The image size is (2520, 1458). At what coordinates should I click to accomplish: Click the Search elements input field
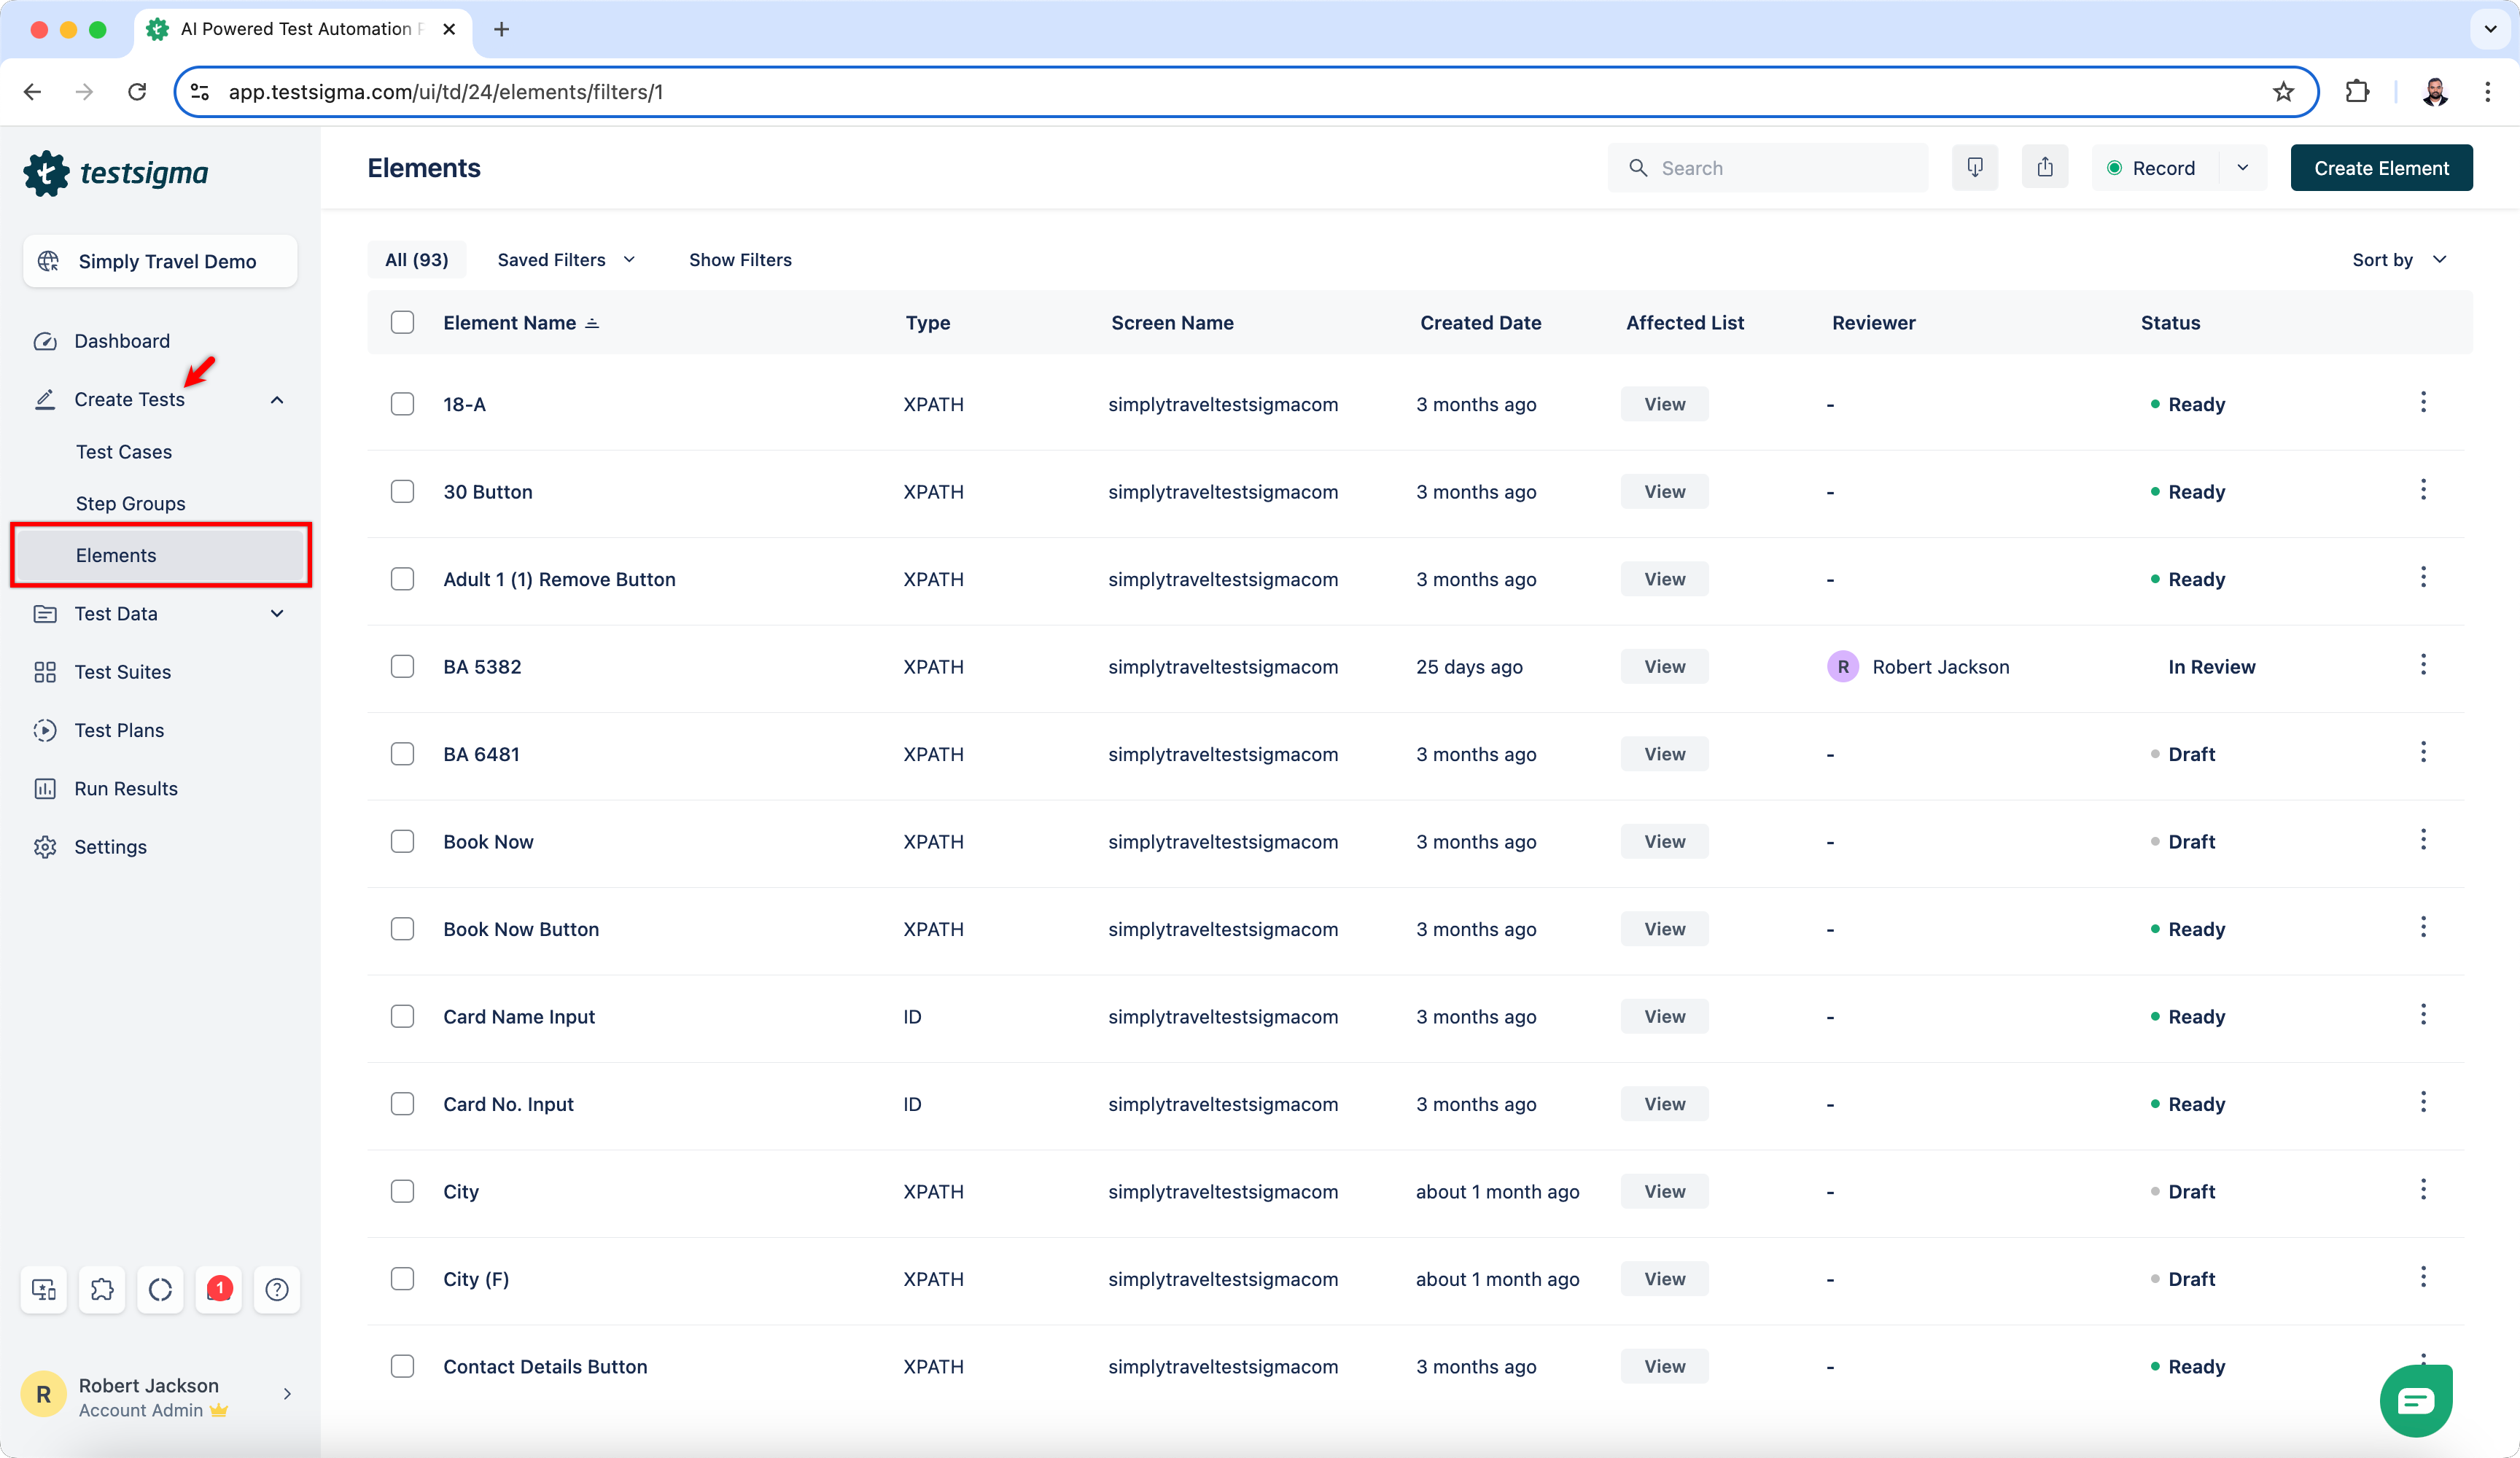click(x=1780, y=168)
